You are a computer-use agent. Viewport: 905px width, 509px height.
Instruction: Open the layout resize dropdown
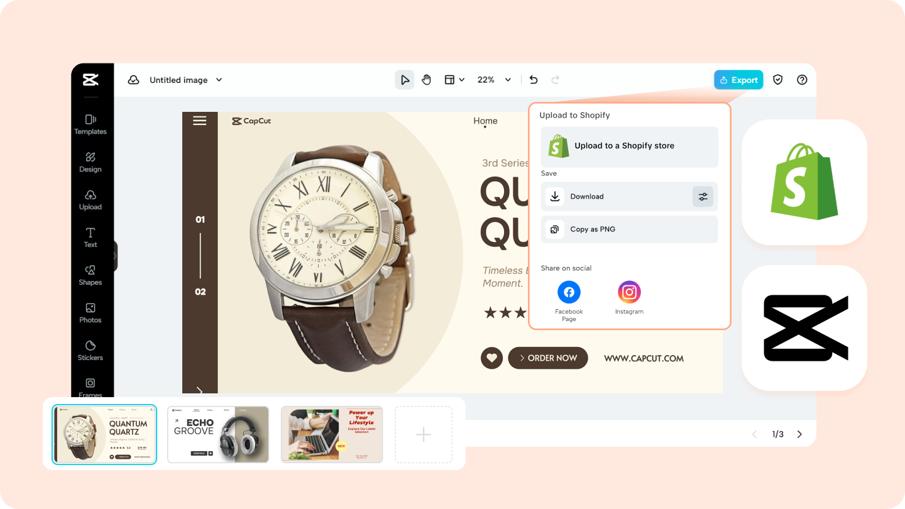(455, 80)
